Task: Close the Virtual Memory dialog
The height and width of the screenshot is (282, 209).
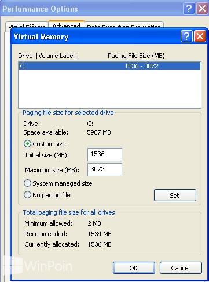Action: 200,36
